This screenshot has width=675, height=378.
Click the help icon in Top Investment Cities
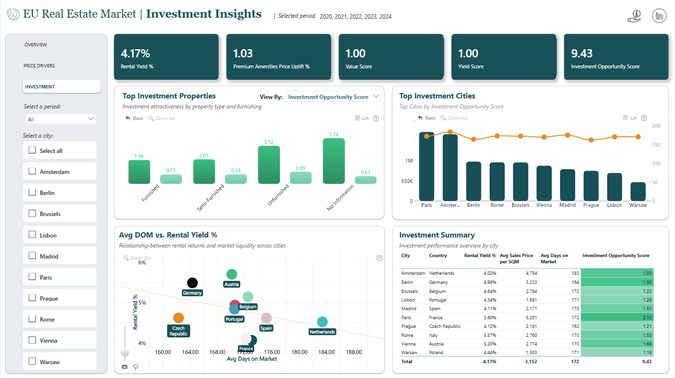(x=644, y=118)
